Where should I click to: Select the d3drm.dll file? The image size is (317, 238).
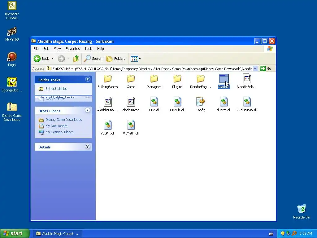(x=224, y=105)
